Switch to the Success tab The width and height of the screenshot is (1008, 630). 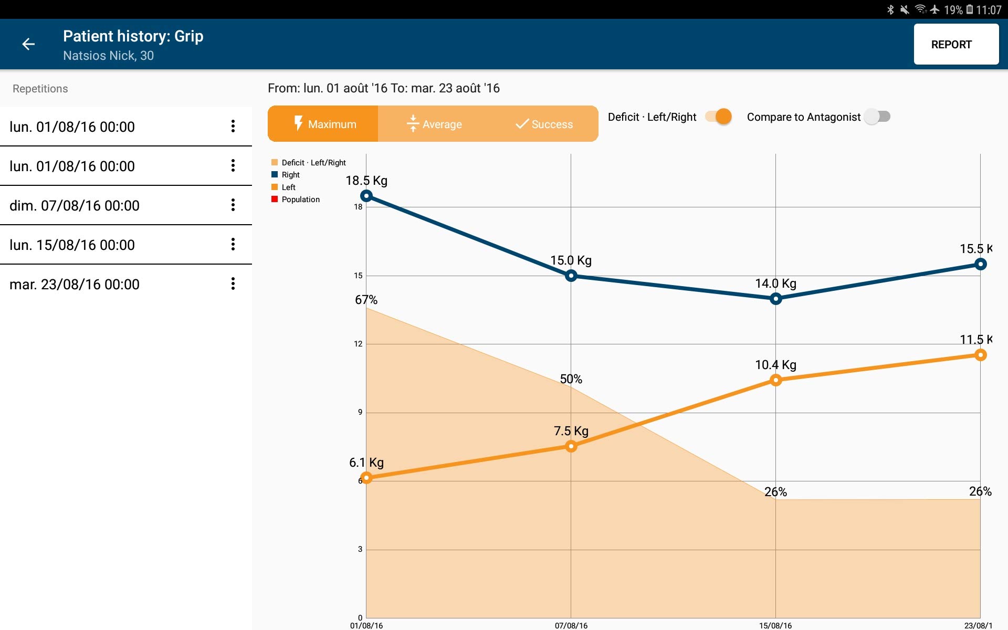pyautogui.click(x=544, y=124)
